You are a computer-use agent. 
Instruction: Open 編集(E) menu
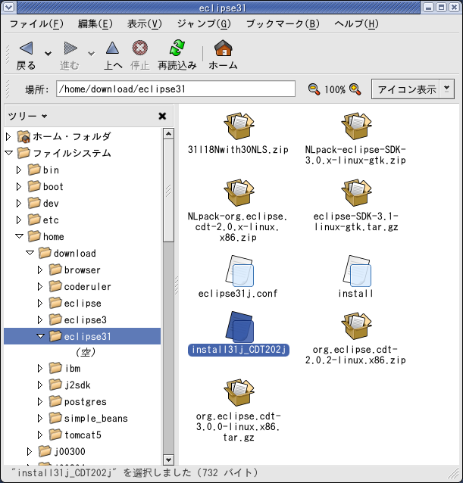(x=95, y=24)
